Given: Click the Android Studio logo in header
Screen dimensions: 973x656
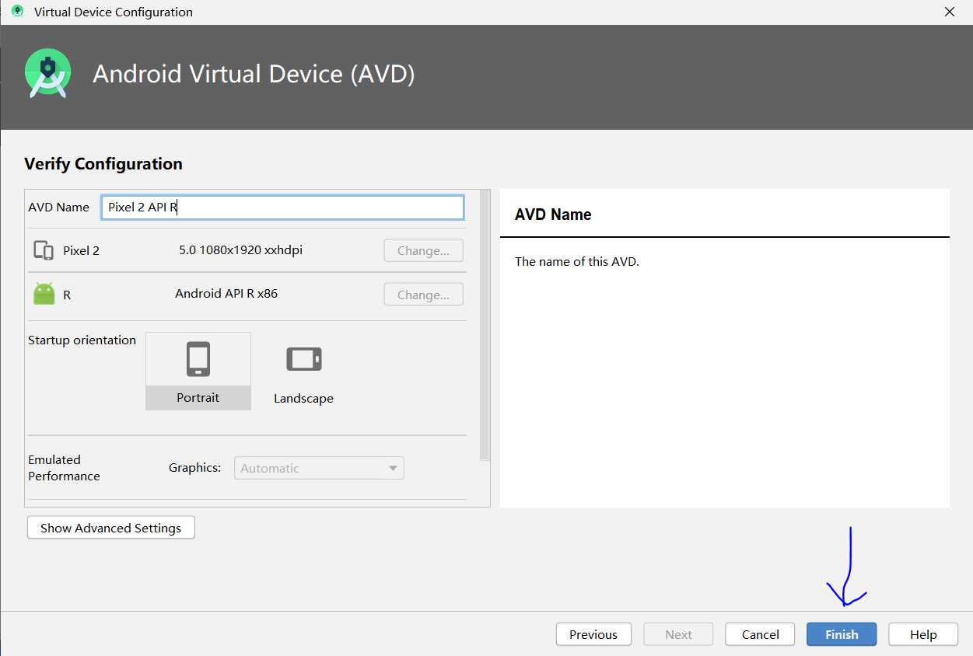Looking at the screenshot, I should pos(47,73).
